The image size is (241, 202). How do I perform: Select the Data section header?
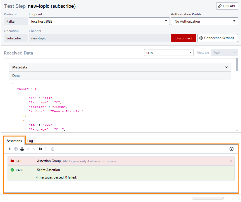(x=120, y=76)
